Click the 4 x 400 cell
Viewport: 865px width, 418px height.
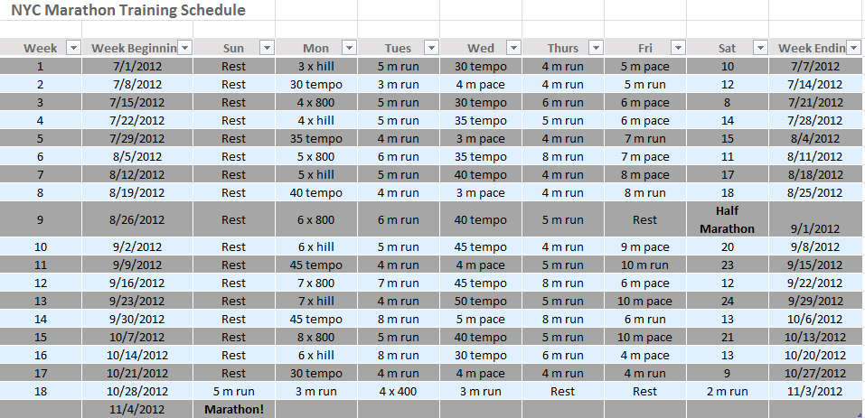398,391
